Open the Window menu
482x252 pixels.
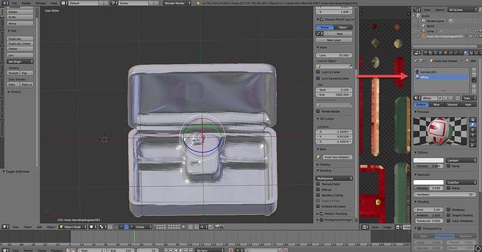tap(41, 3)
